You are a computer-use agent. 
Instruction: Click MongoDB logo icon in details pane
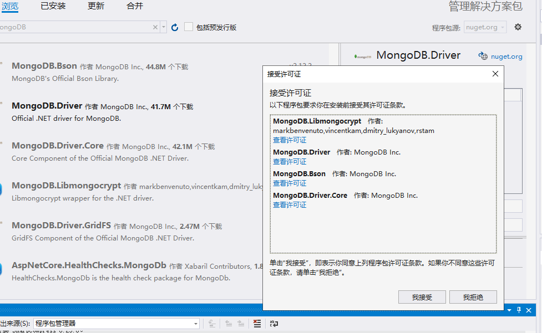(363, 57)
